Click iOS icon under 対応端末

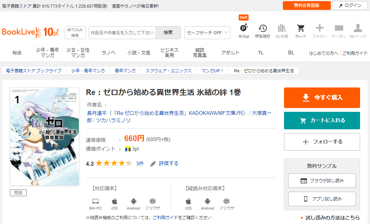(115, 204)
